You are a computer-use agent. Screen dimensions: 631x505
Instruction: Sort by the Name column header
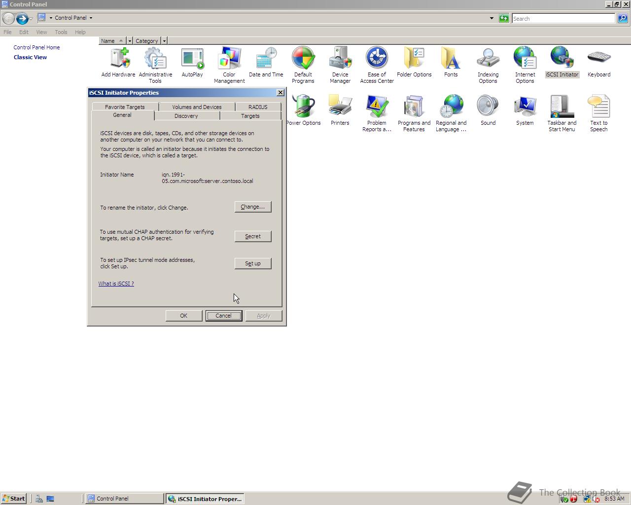[x=112, y=41]
